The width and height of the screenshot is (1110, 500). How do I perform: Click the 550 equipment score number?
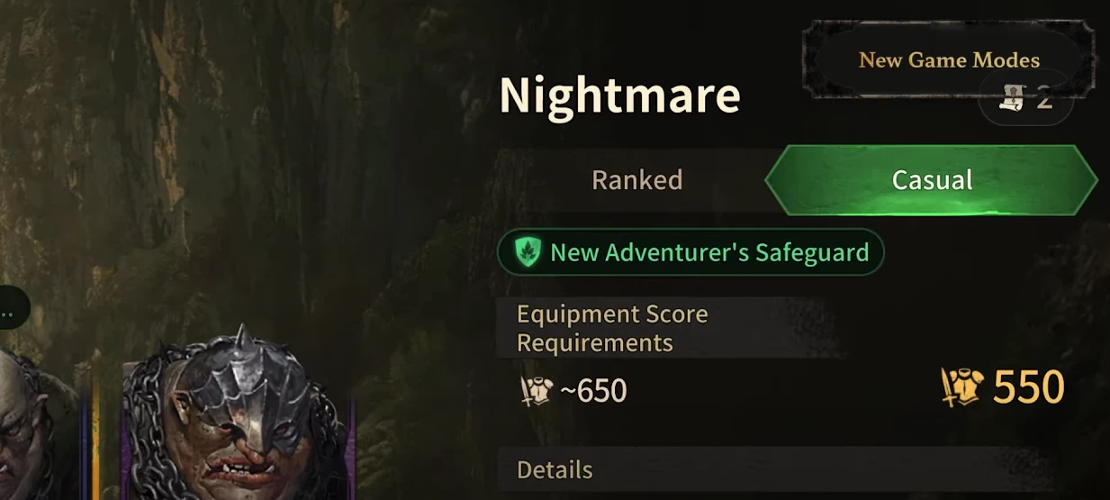(1029, 387)
